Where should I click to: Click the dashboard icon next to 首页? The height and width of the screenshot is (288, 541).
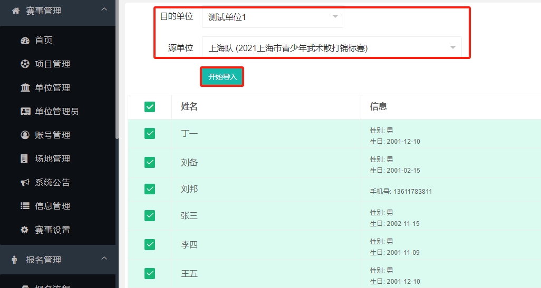(25, 41)
